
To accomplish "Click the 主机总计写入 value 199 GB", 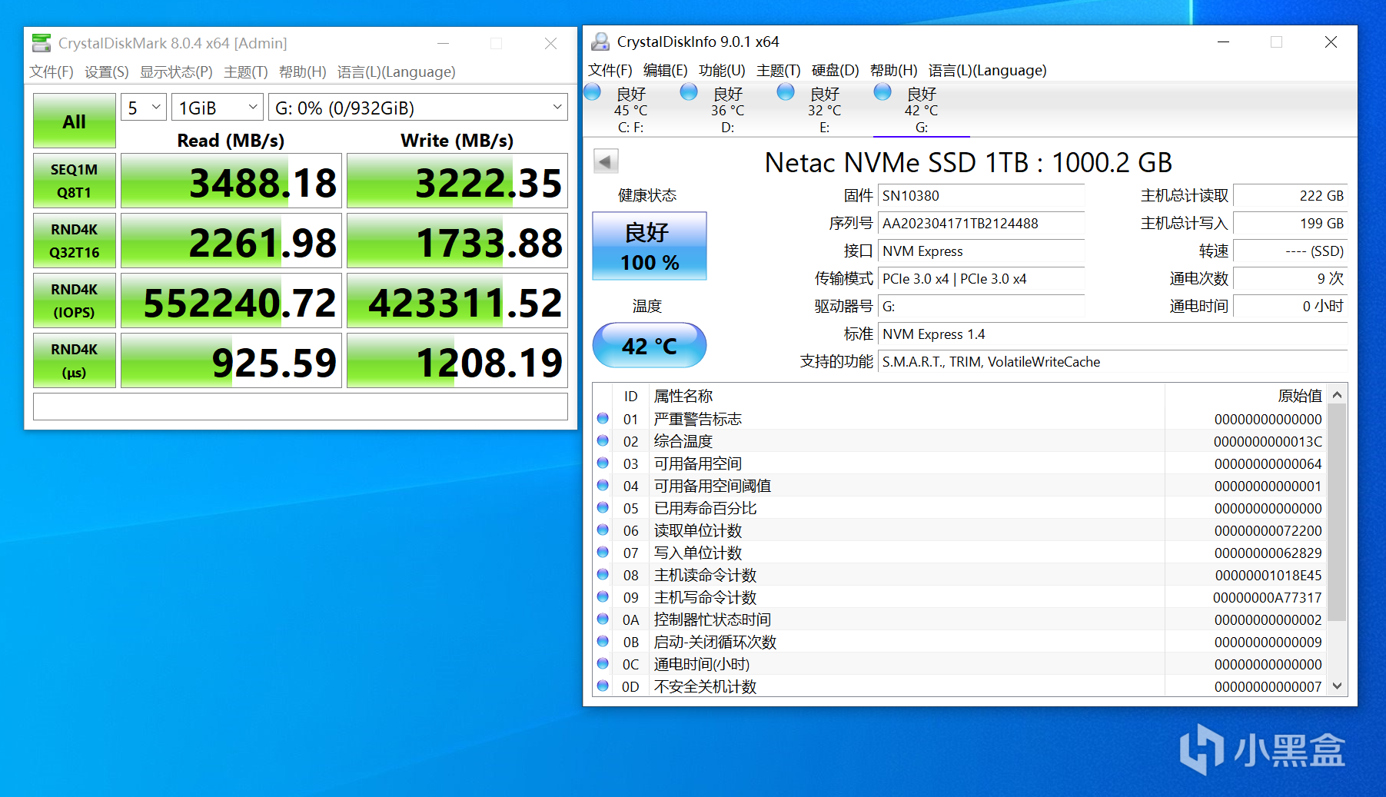I will tap(1290, 224).
